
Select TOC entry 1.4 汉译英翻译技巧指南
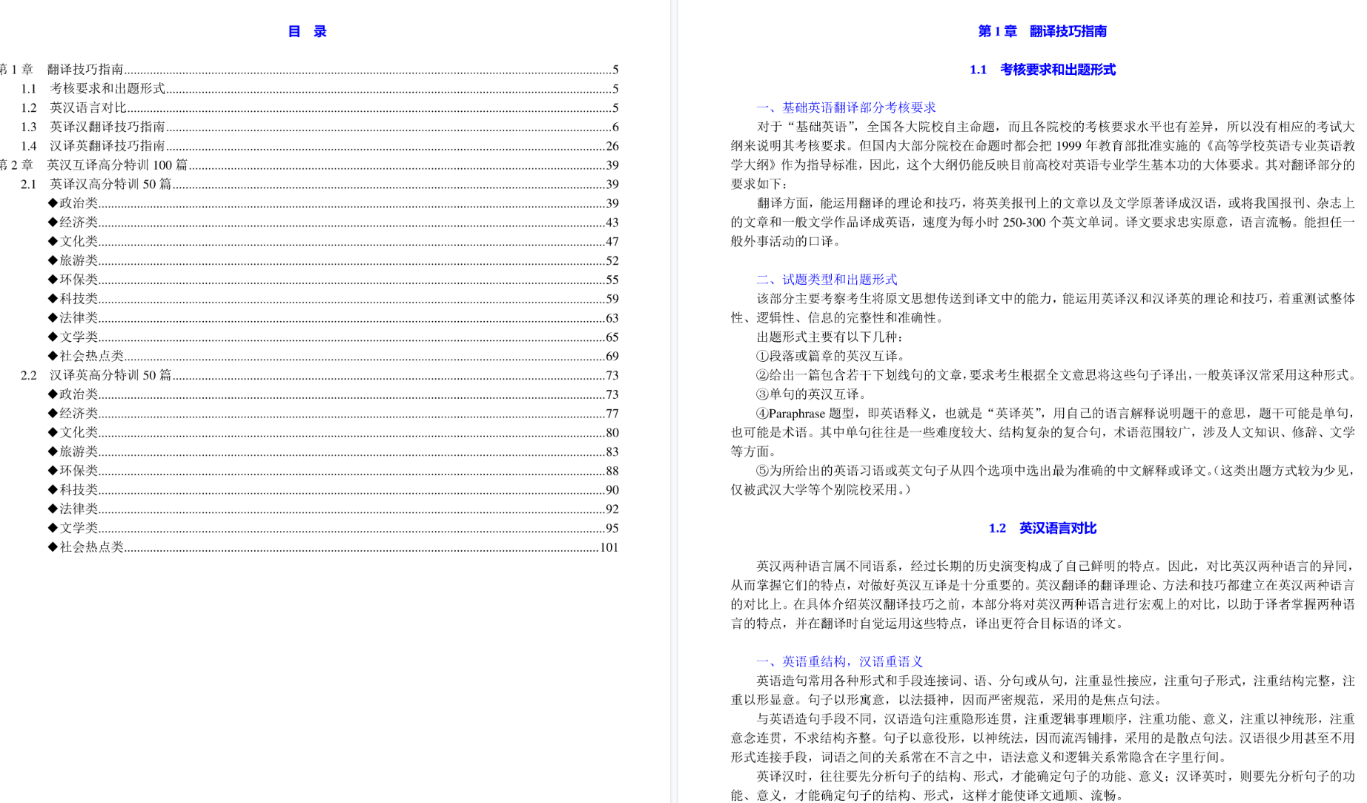click(x=107, y=146)
